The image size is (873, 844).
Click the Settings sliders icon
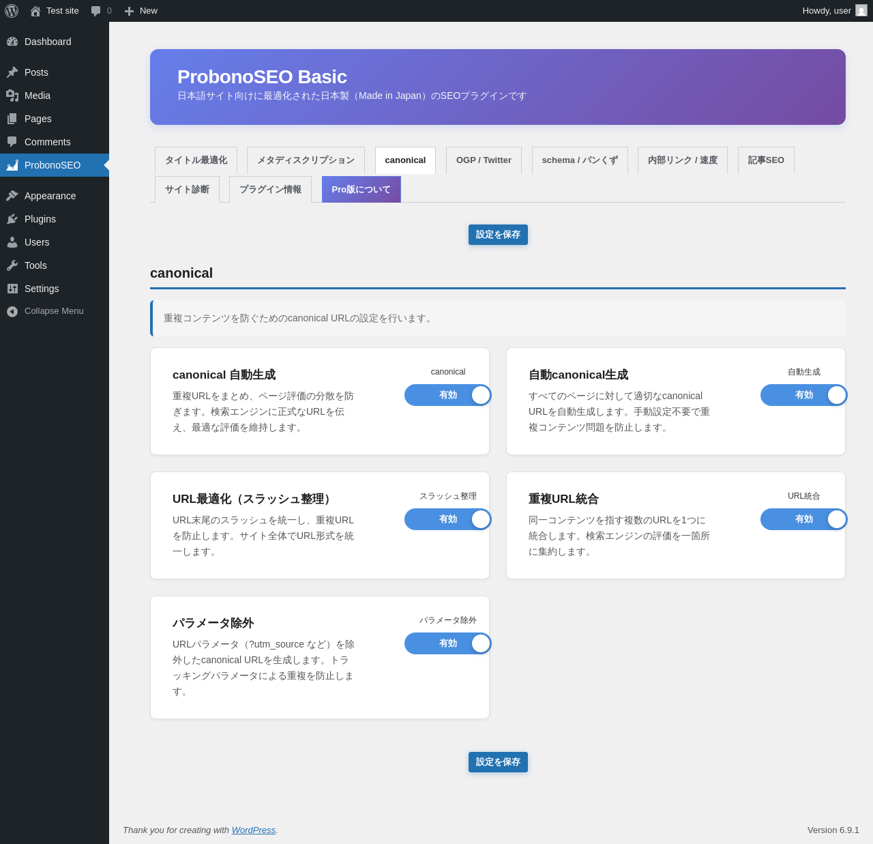12,289
